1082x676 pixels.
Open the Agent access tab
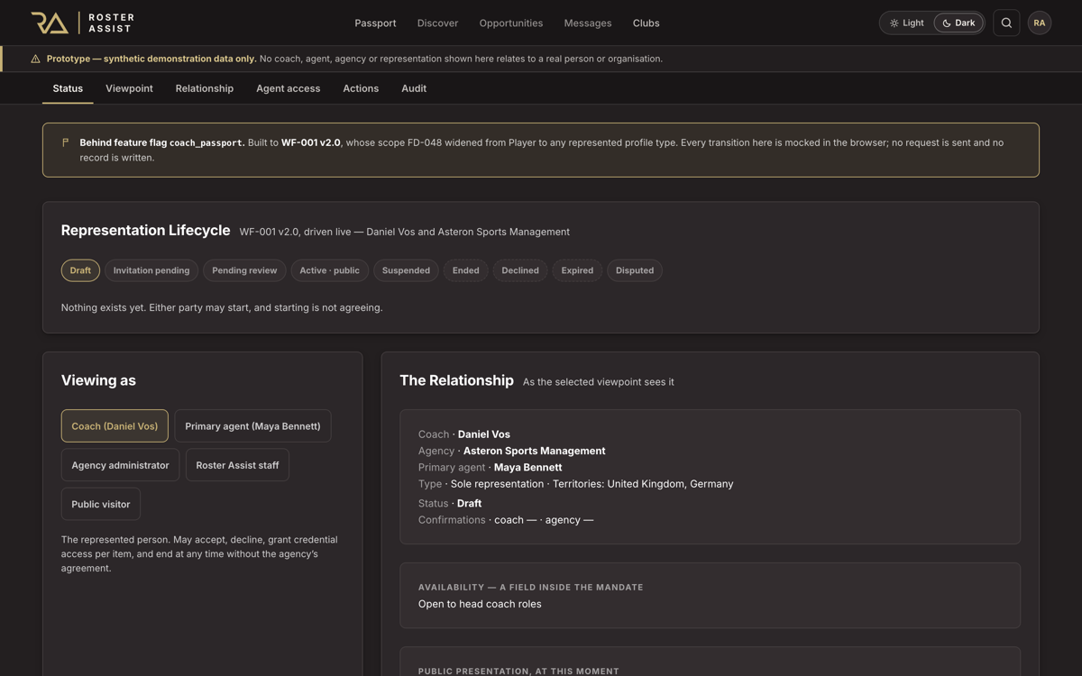(x=288, y=88)
